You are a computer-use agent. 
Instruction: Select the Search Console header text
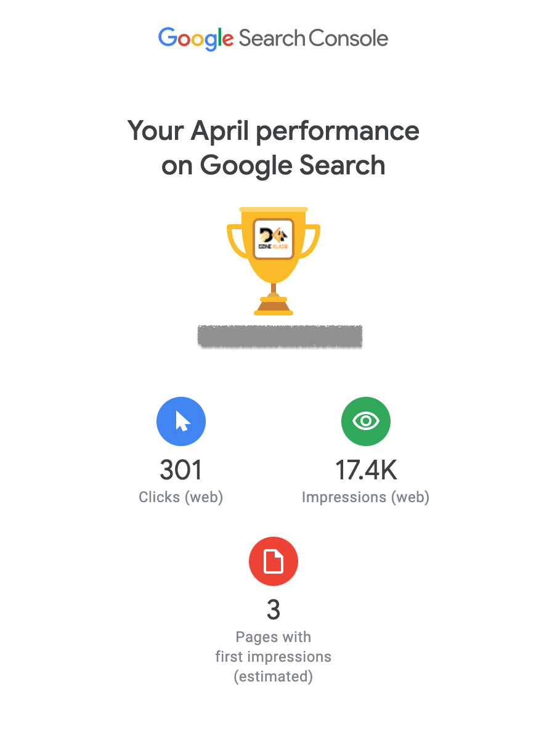click(x=314, y=39)
